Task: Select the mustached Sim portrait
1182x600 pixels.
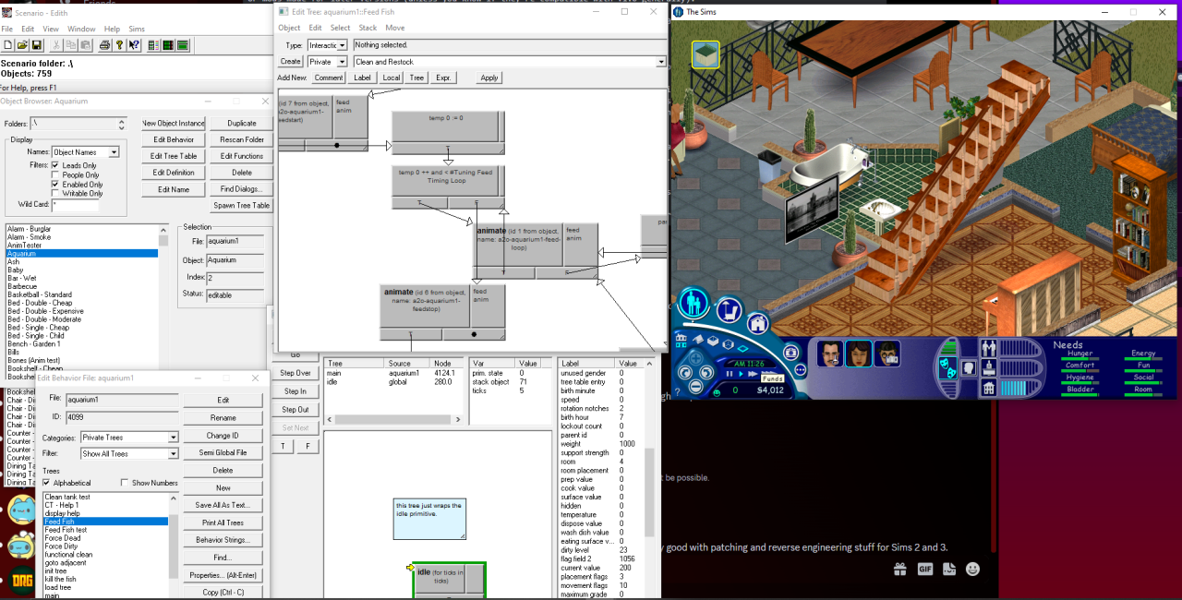Action: [831, 354]
